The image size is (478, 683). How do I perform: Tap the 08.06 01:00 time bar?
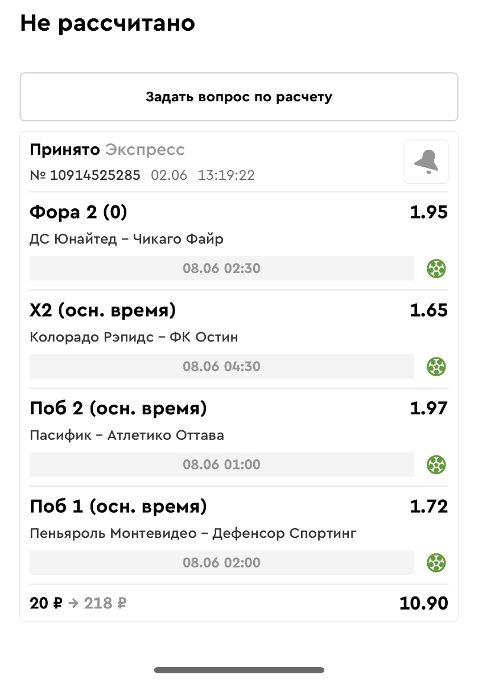(x=221, y=464)
